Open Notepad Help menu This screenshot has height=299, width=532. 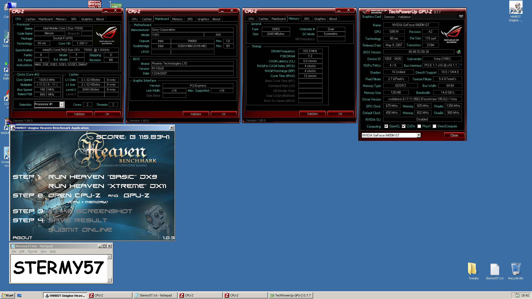click(x=53, y=251)
